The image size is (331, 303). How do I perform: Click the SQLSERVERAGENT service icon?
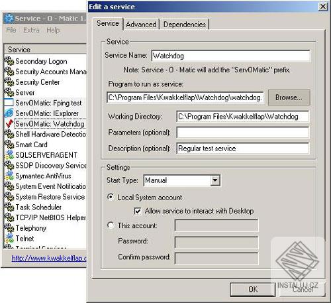point(9,154)
